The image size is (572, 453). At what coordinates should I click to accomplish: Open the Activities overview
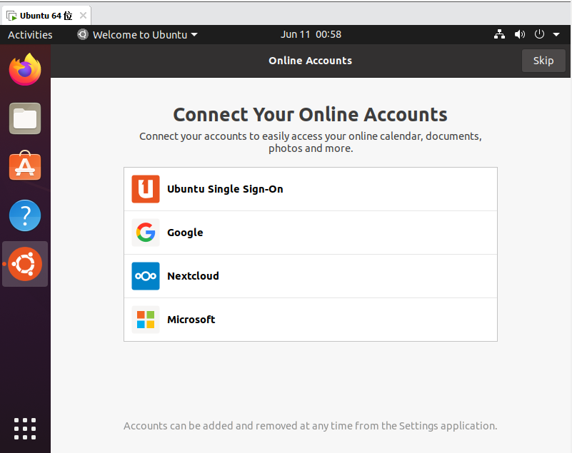(30, 35)
